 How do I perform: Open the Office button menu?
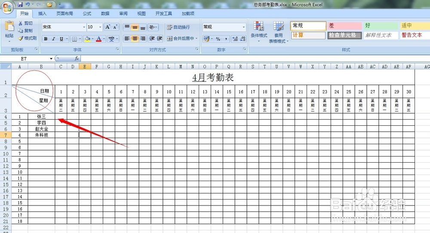tap(7, 7)
